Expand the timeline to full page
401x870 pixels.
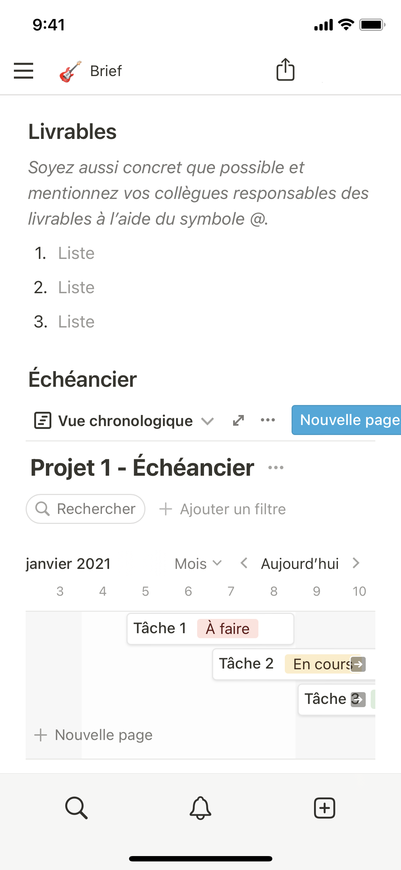(238, 420)
